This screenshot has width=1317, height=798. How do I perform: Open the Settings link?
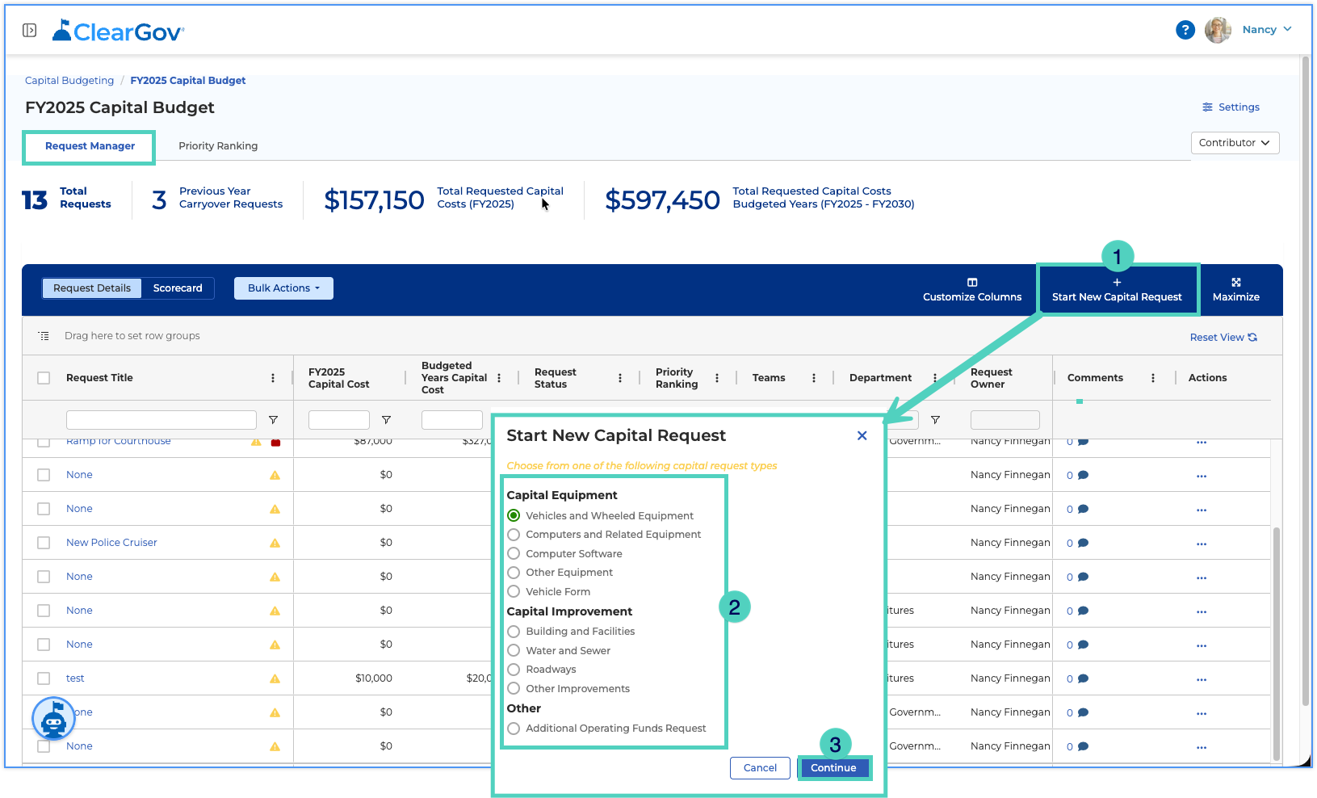[1231, 107]
